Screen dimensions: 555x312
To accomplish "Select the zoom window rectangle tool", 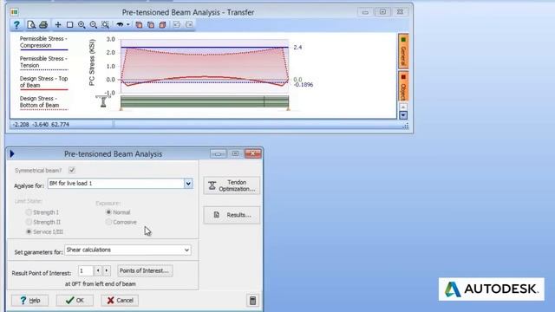I will click(69, 25).
